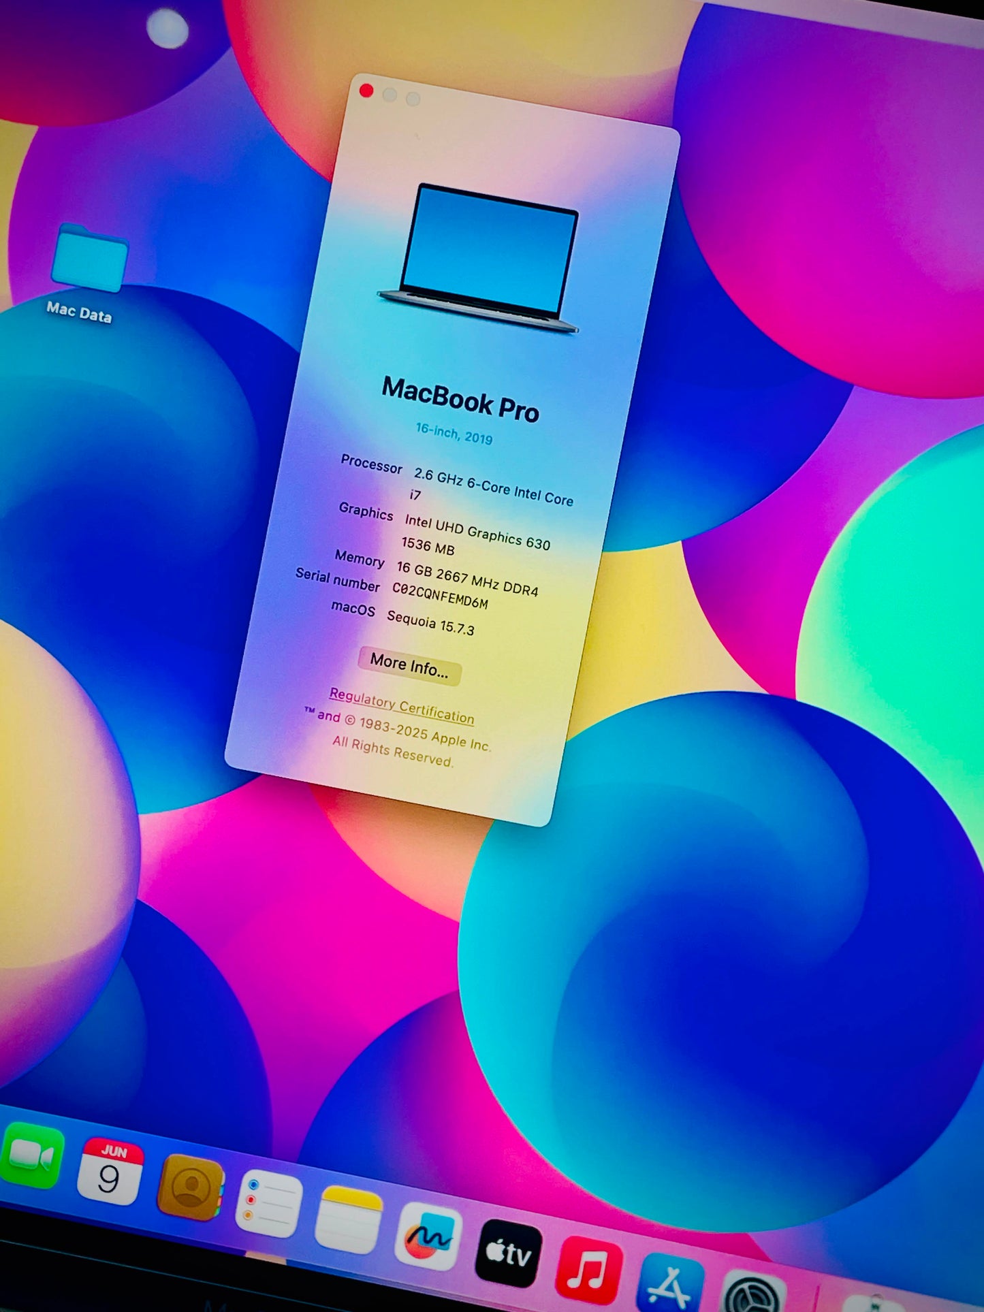Click the More Info... button
This screenshot has height=1312, width=984.
tap(409, 665)
